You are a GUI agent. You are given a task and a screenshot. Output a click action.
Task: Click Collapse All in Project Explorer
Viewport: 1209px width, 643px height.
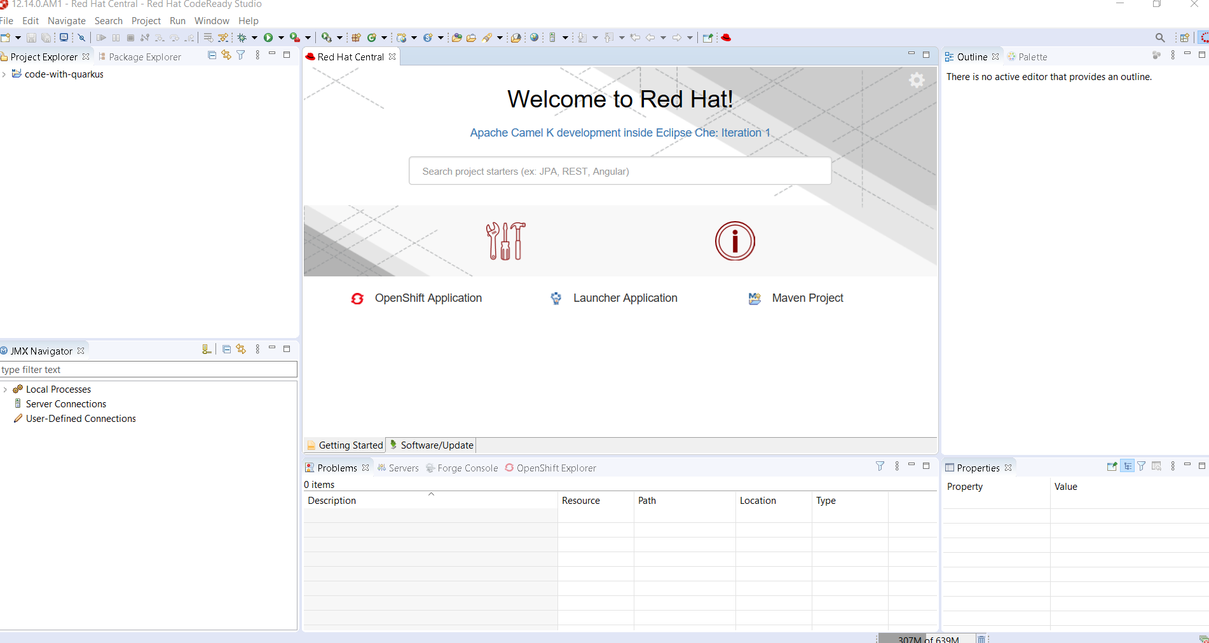pos(212,56)
